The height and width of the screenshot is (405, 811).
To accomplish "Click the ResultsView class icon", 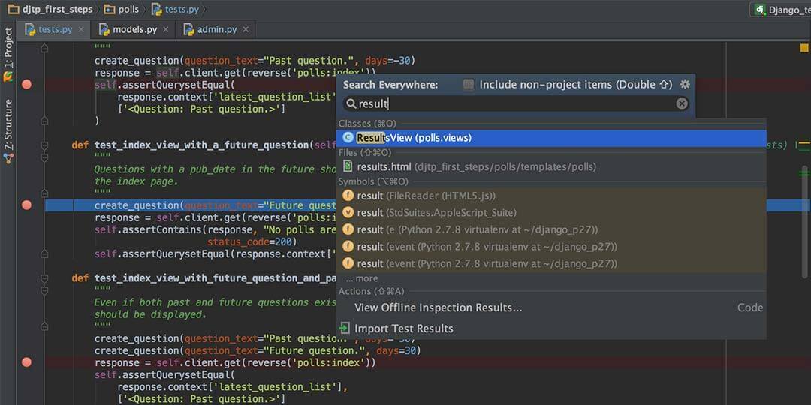I will coord(348,138).
